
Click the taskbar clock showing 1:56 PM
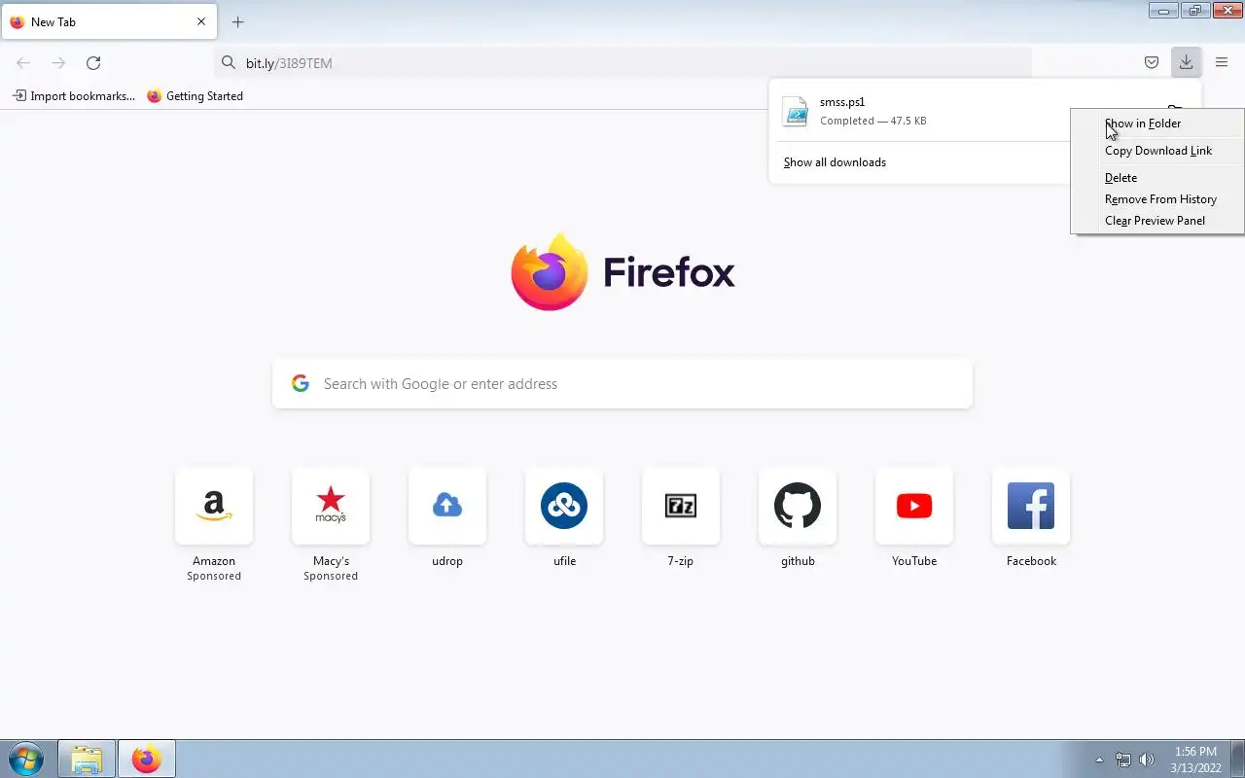(x=1195, y=760)
